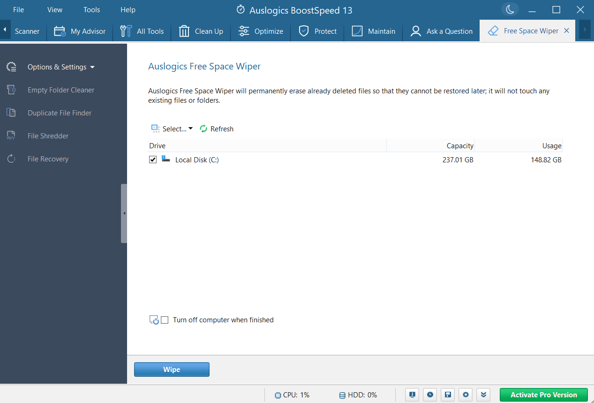Open the Optimize tab
Viewport: 594px width, 403px height.
(261, 31)
